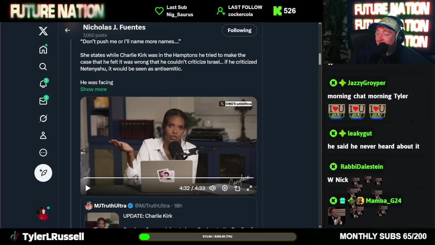435x245 pixels.
Task: Click the @MJTruthUltra watermark on video
Action: [x=236, y=104]
